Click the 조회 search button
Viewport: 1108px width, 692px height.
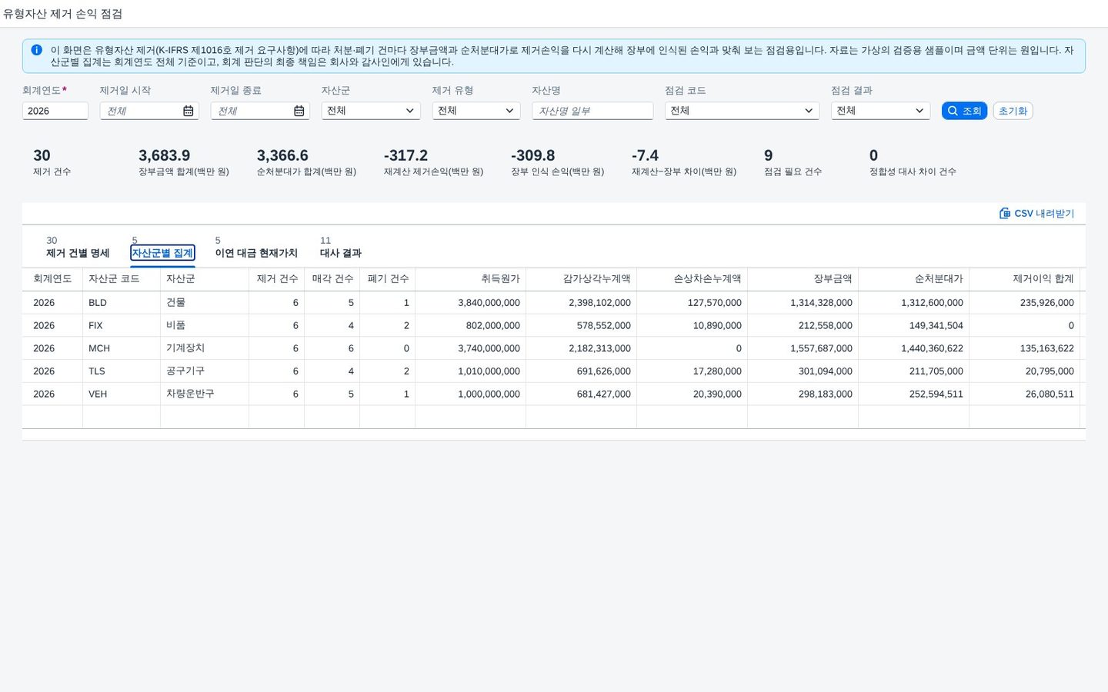point(964,111)
